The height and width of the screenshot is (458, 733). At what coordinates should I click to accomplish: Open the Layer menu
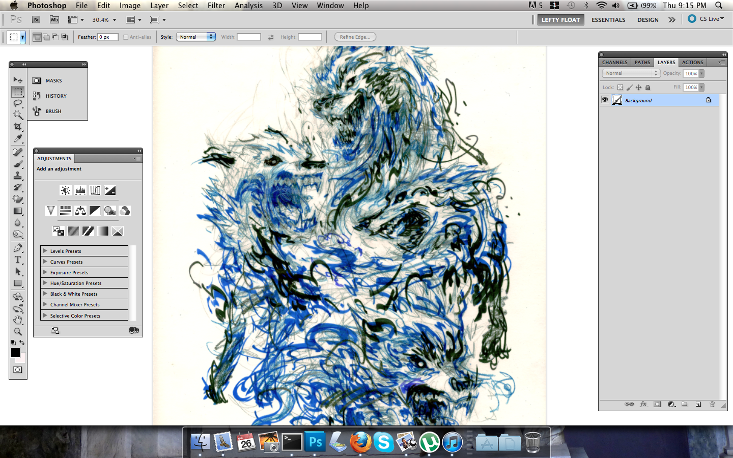click(159, 6)
